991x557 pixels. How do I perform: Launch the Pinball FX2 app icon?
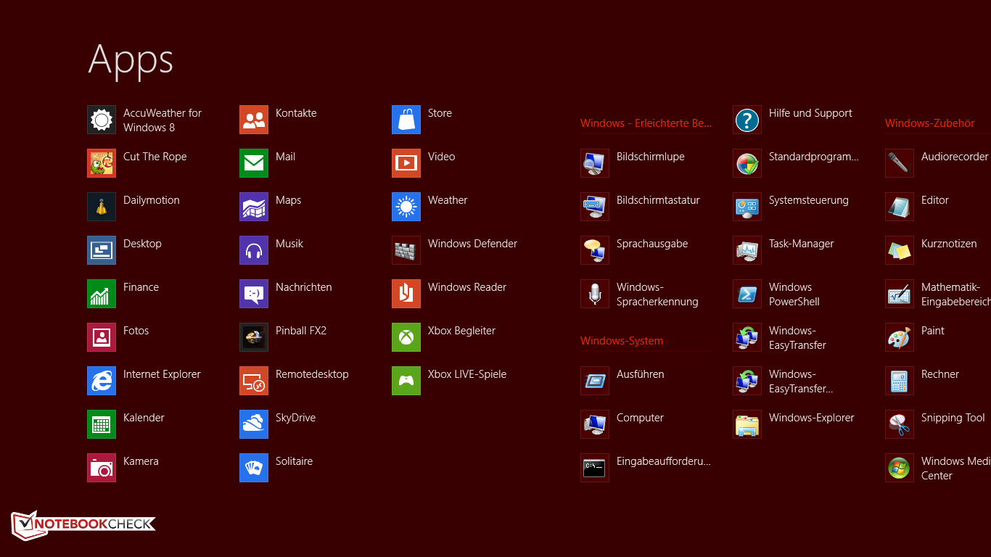(x=254, y=337)
